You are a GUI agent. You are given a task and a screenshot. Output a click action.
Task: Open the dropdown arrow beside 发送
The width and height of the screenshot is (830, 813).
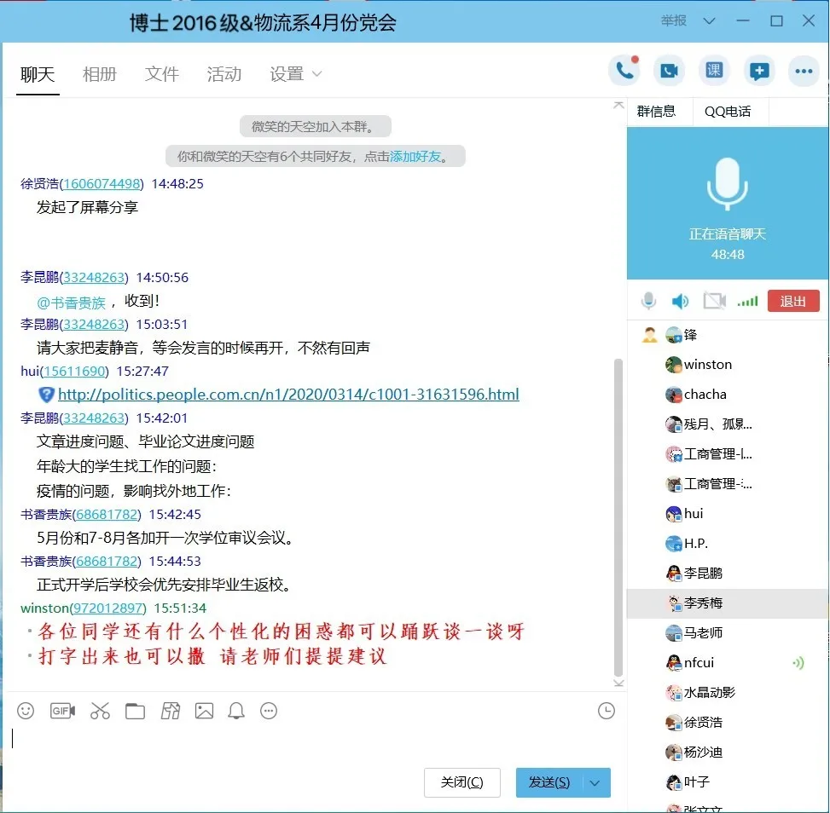595,782
